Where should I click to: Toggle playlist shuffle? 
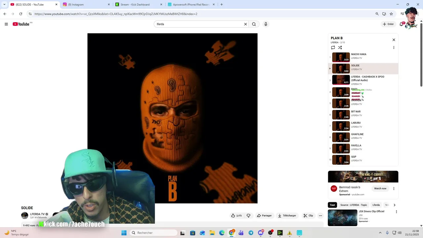click(x=340, y=48)
